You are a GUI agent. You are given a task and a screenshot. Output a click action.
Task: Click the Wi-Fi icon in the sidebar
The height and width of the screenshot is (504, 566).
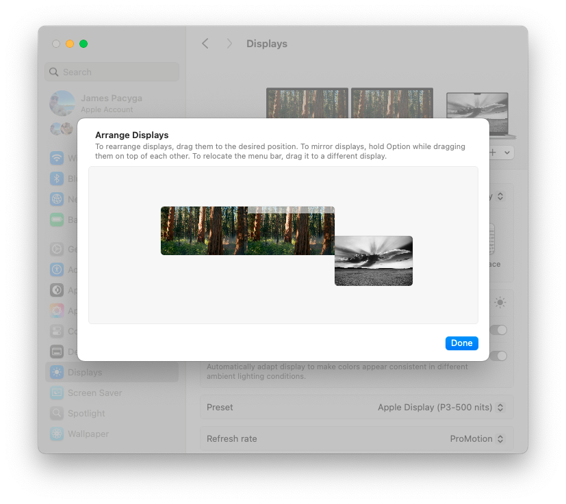57,158
